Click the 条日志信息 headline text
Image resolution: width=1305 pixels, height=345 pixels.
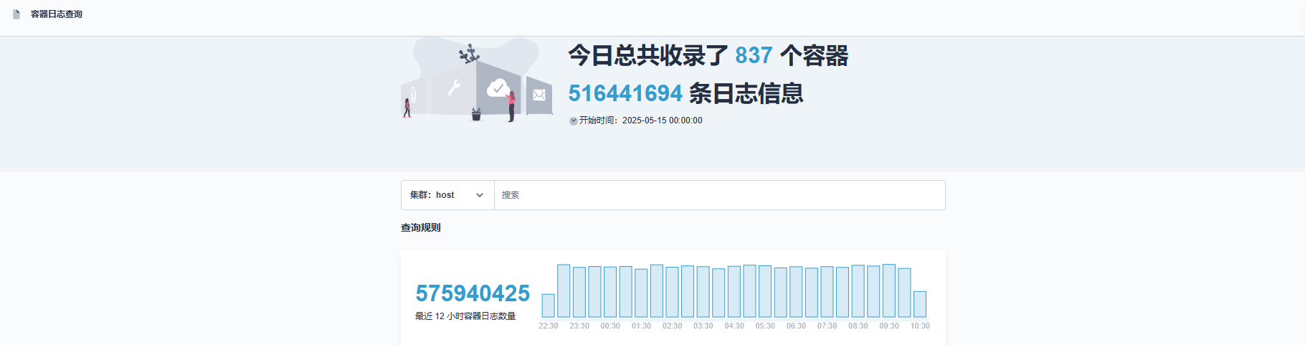(746, 93)
